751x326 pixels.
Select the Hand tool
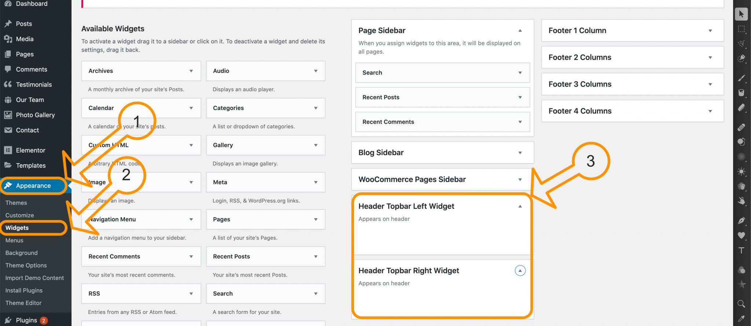(x=741, y=201)
